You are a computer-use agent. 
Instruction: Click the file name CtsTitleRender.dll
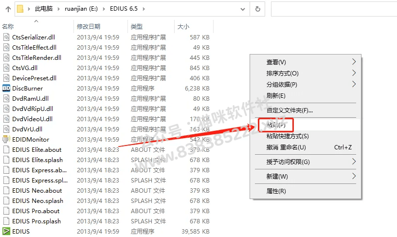[x=36, y=58]
